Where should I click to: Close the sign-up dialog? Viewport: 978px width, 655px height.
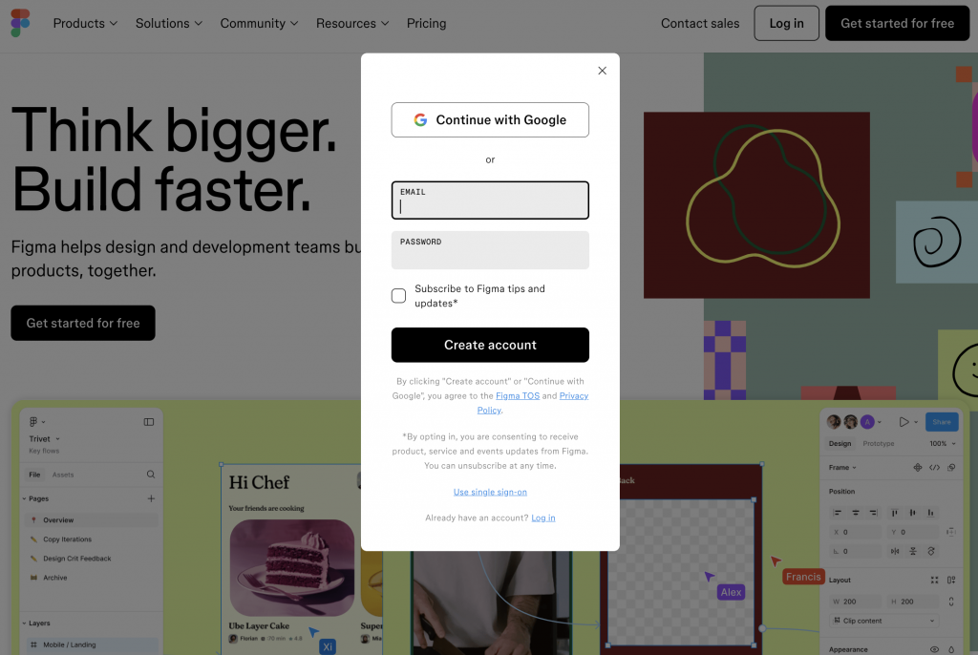602,71
